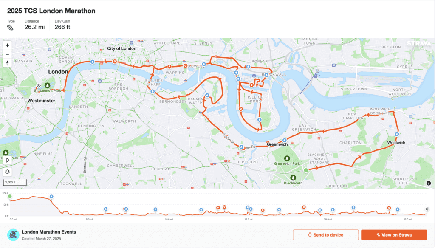Click the checkered finish flag near St James's Park

[39, 85]
